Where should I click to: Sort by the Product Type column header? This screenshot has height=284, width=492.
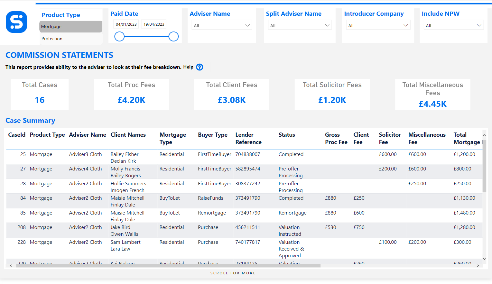[47, 135]
